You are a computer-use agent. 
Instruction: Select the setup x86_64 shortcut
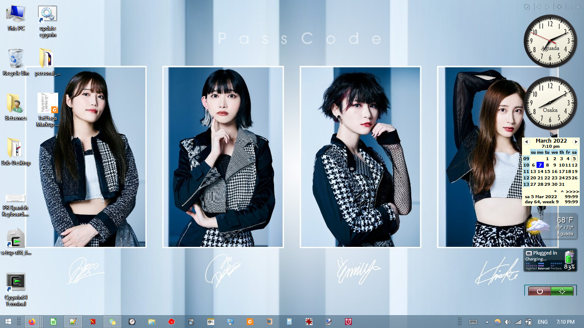16,241
